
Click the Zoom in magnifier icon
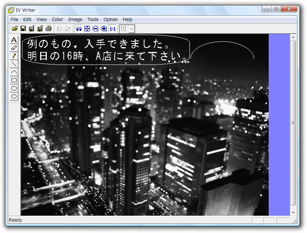pos(104,29)
